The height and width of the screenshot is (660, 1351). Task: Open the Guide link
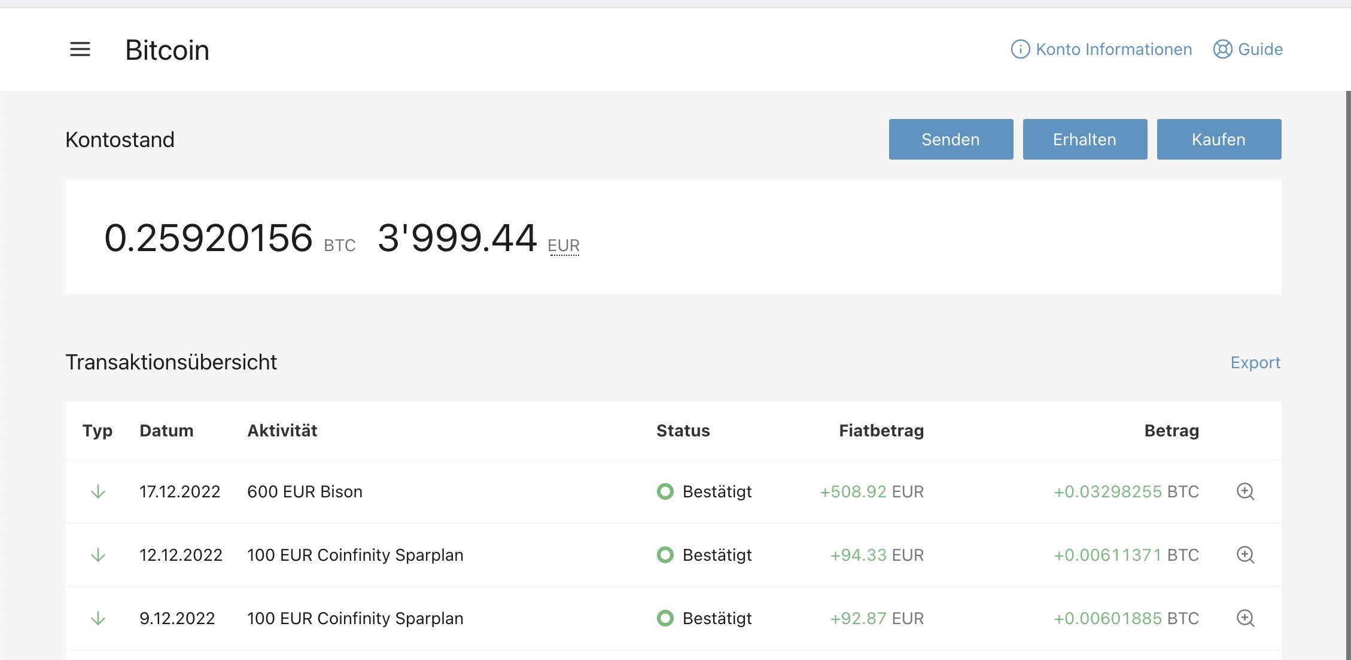point(1260,49)
